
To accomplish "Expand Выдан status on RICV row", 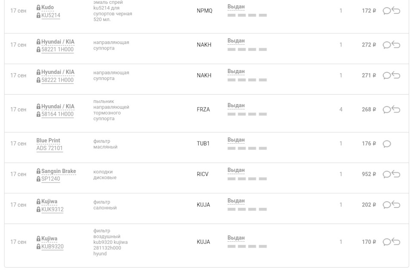I will pyautogui.click(x=236, y=170).
